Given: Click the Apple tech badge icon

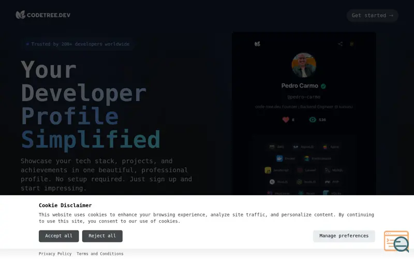Looking at the screenshot, I should pos(325,147).
